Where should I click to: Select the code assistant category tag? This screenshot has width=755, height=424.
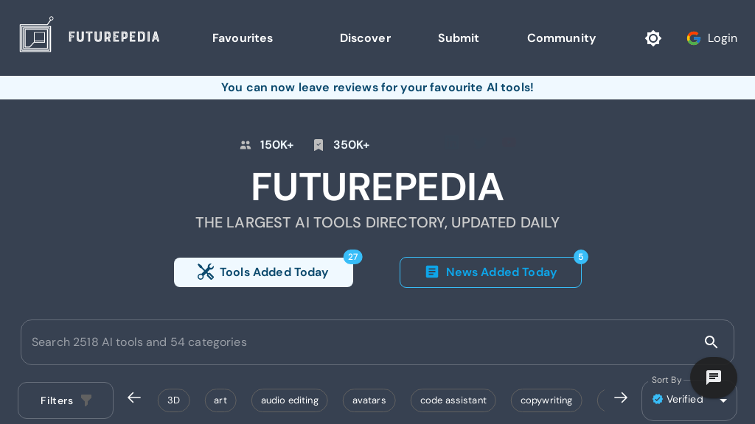point(453,400)
